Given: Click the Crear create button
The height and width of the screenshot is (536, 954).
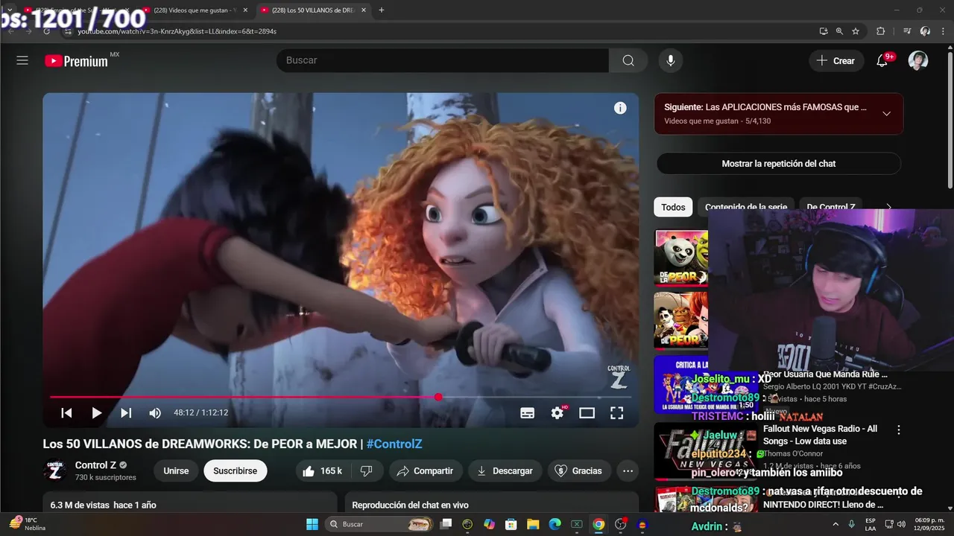Looking at the screenshot, I should tap(836, 60).
